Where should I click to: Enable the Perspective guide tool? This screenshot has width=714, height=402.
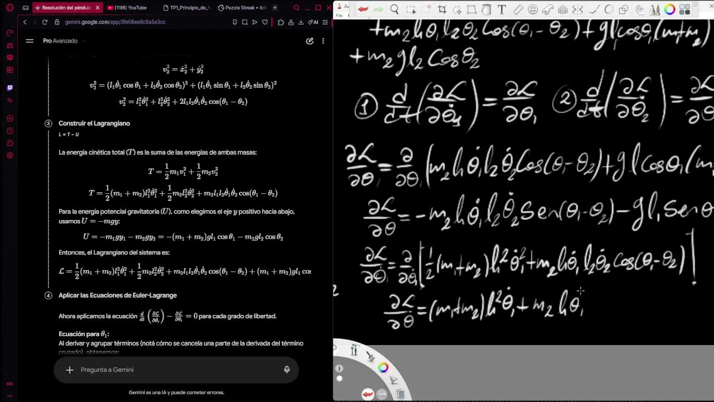tap(562, 9)
